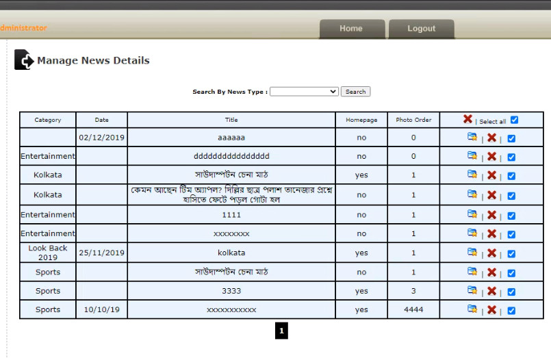Edit the Sports row dated 10/10/19
551x358 pixels.
(472, 309)
